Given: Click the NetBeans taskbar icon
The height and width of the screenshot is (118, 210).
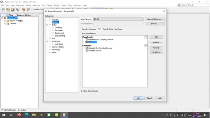Looking at the screenshot, I should point(64,115).
